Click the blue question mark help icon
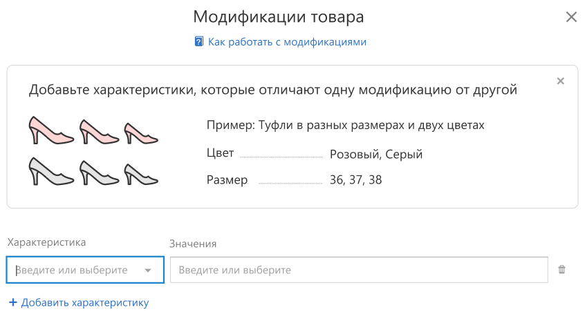Screen dimensions: 585x323 [x=199, y=41]
